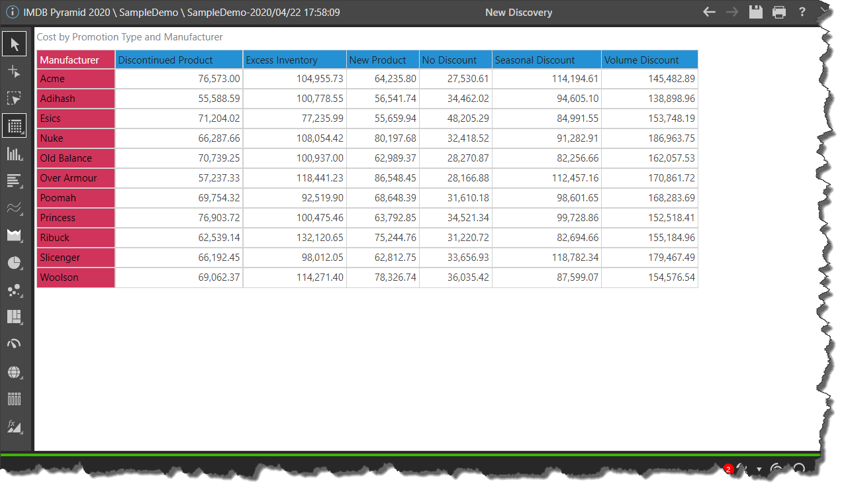846x492 pixels.
Task: Open the globe map visualization
Action: click(x=14, y=371)
